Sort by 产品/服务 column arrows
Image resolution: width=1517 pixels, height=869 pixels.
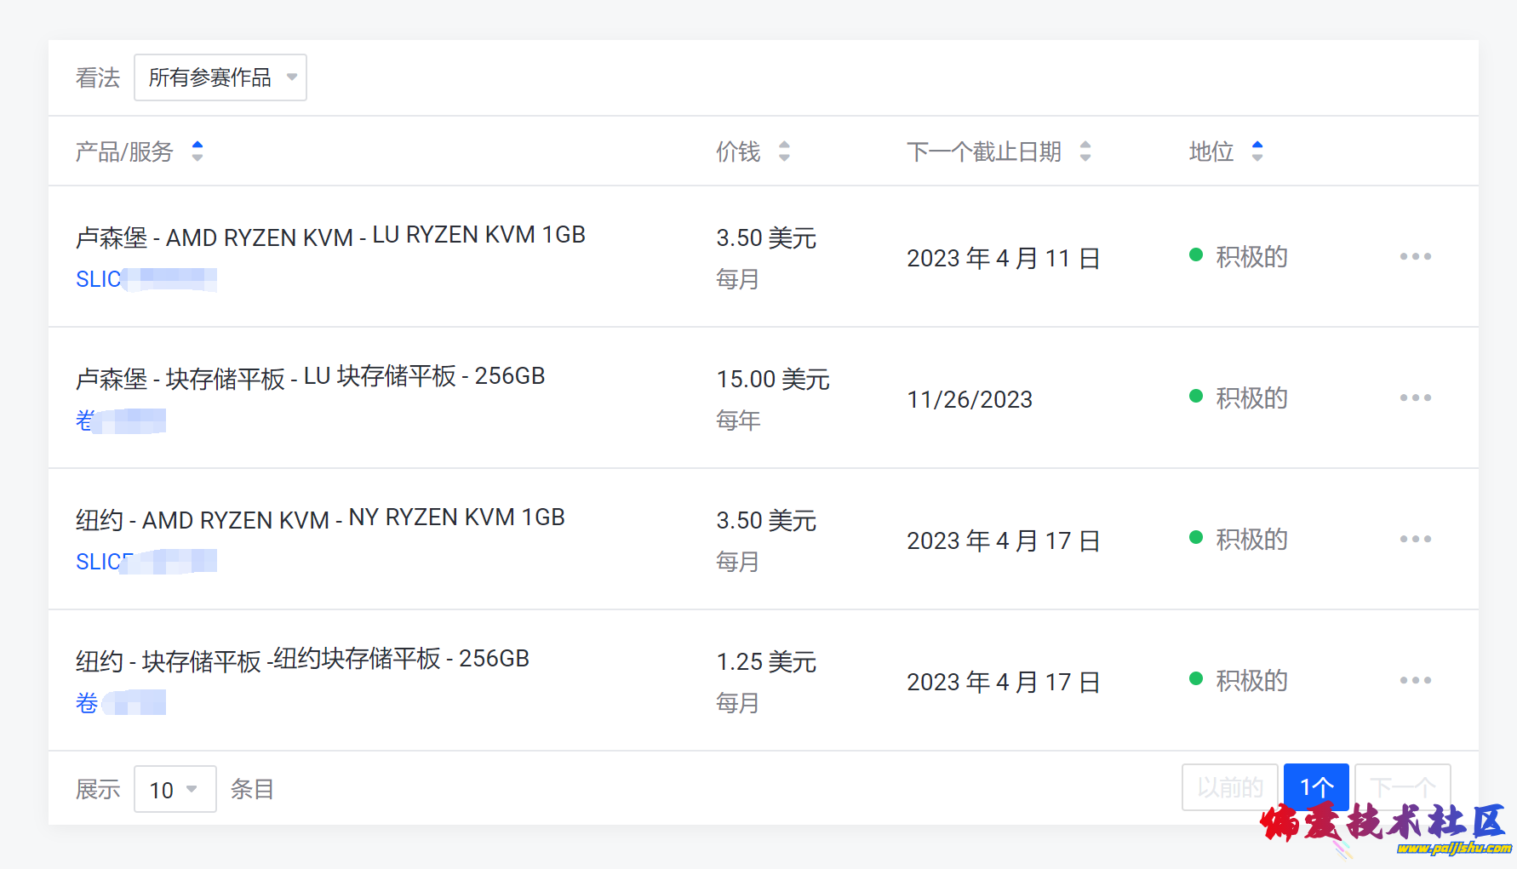coord(197,152)
